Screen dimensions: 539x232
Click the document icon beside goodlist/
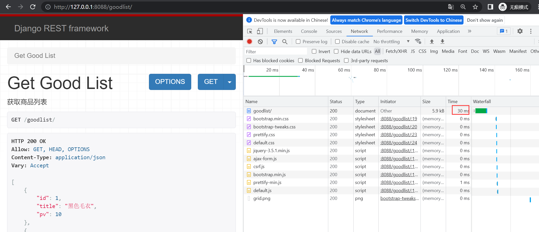point(249,111)
